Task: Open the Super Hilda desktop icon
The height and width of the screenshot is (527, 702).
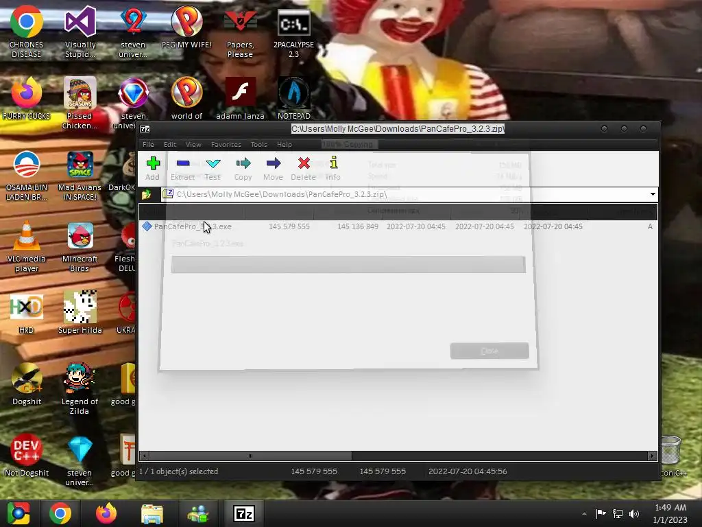Action: (80, 312)
